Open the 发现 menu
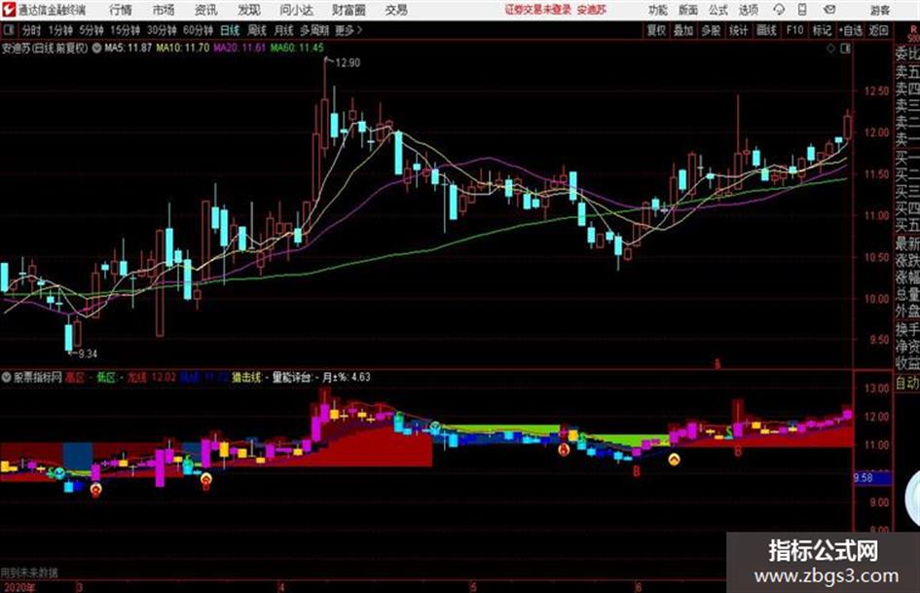Image resolution: width=920 pixels, height=593 pixels. [x=249, y=10]
